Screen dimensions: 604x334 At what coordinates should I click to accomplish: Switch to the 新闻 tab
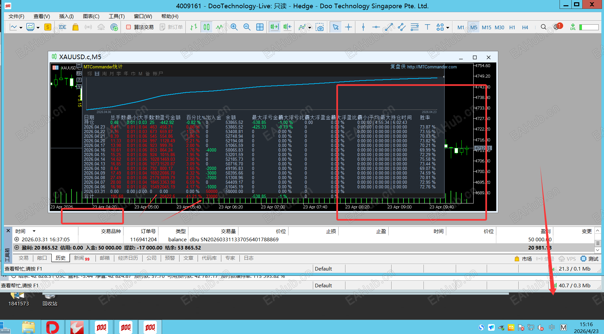79,258
